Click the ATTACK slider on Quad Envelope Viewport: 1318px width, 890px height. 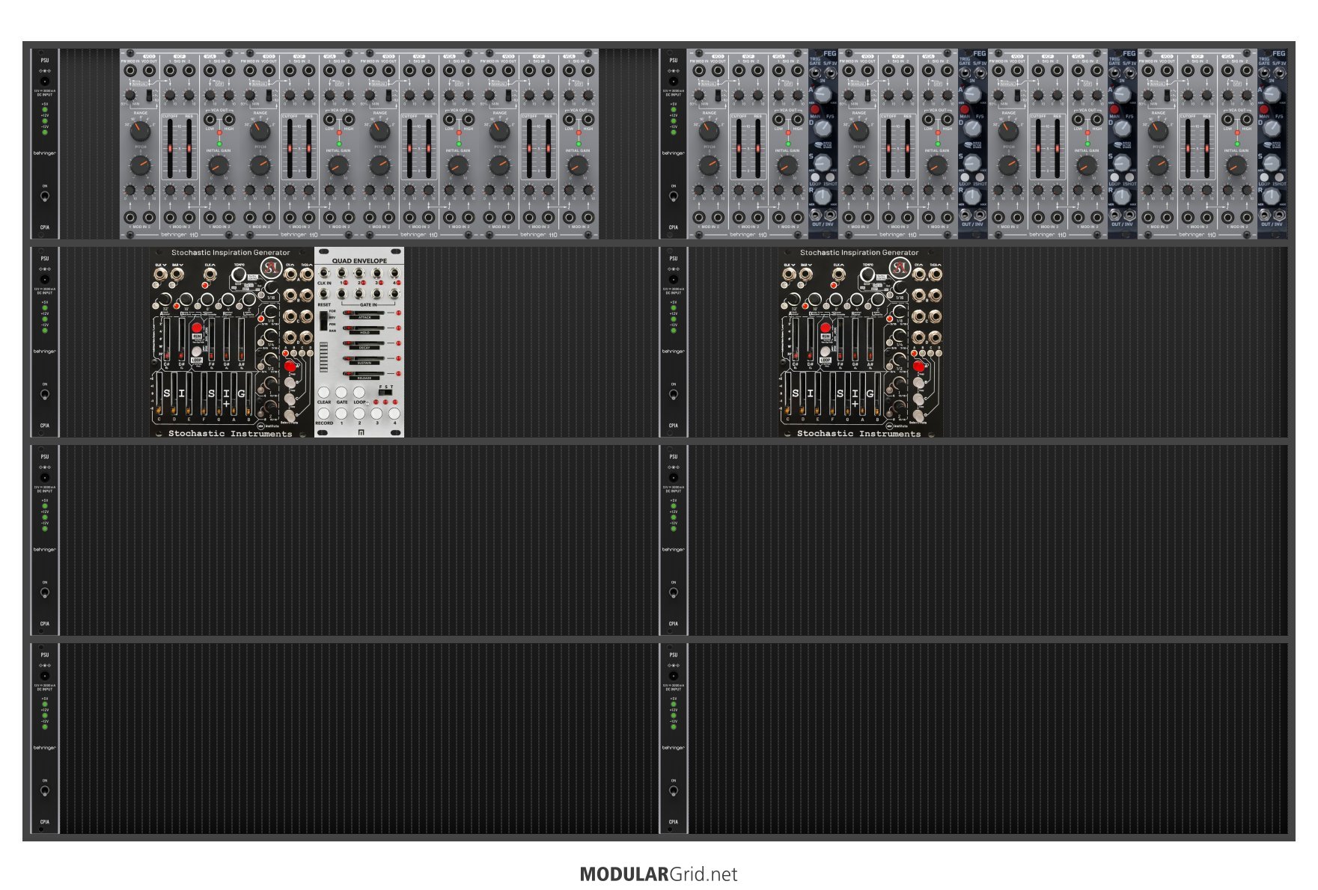coord(364,313)
